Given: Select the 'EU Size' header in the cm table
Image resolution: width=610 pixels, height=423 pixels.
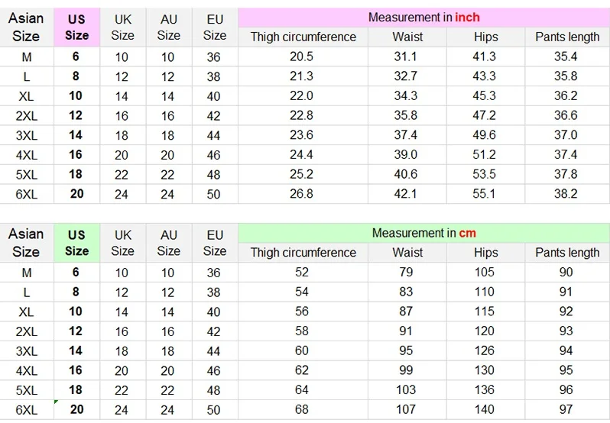Looking at the screenshot, I should (x=215, y=243).
